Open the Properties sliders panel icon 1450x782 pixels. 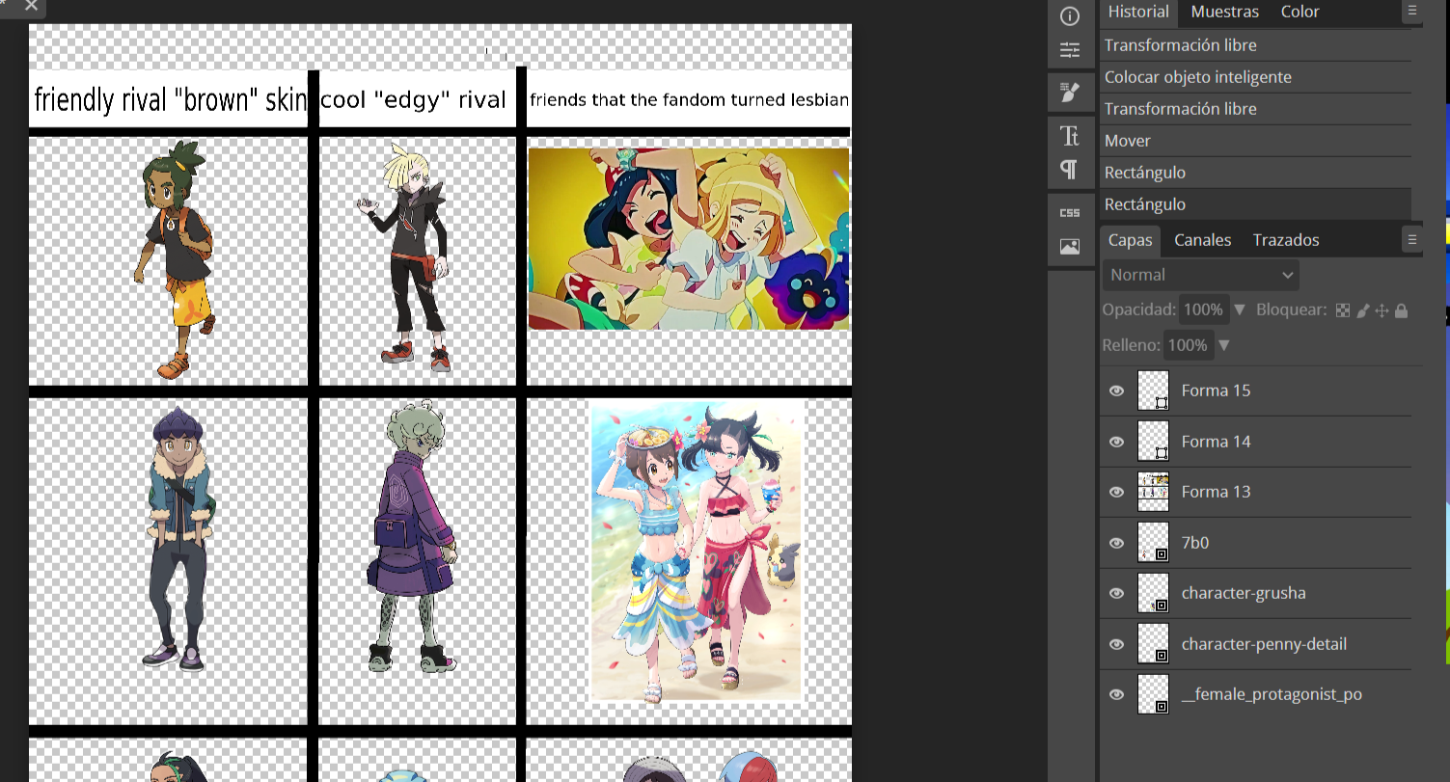(1069, 50)
